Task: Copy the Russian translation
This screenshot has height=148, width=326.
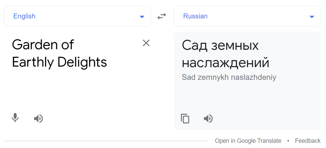Action: click(185, 119)
